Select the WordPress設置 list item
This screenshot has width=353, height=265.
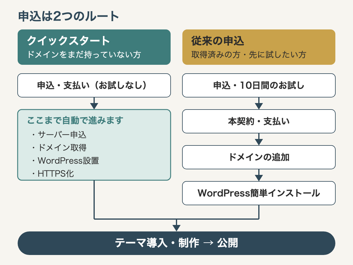coord(65,161)
